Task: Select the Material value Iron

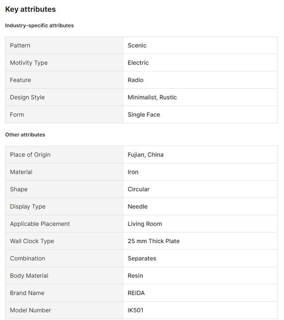Action: tap(133, 172)
